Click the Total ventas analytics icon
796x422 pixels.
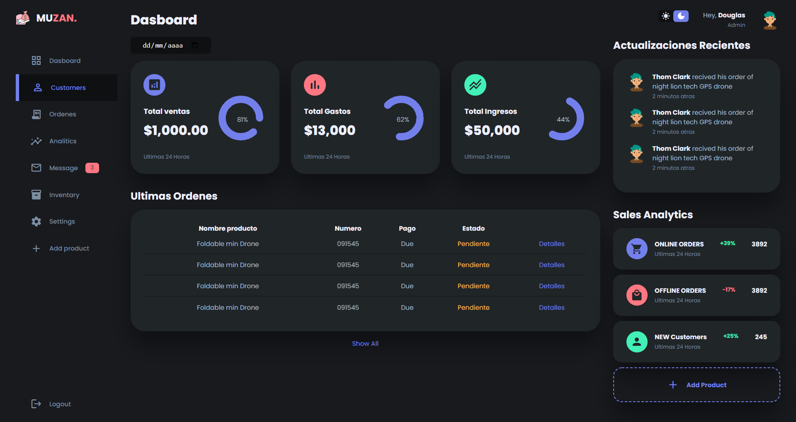click(x=154, y=85)
